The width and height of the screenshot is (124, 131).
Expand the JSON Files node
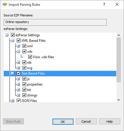(12, 101)
